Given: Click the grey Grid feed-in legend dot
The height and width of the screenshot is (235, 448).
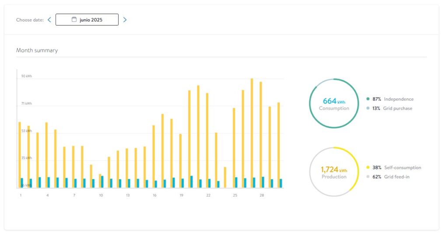Looking at the screenshot, I should (x=368, y=177).
